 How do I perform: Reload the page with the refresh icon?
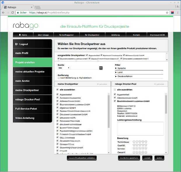(13, 13)
